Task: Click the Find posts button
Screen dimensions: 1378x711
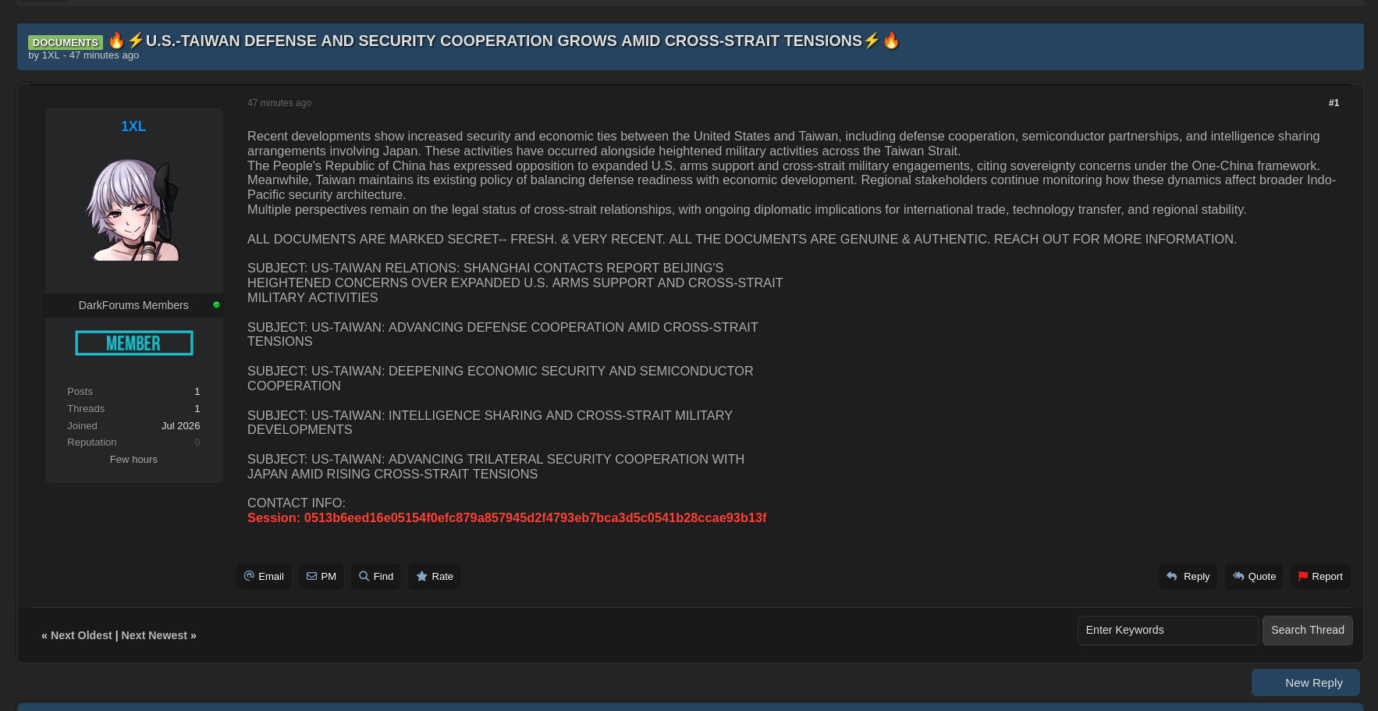Action: coord(376,577)
